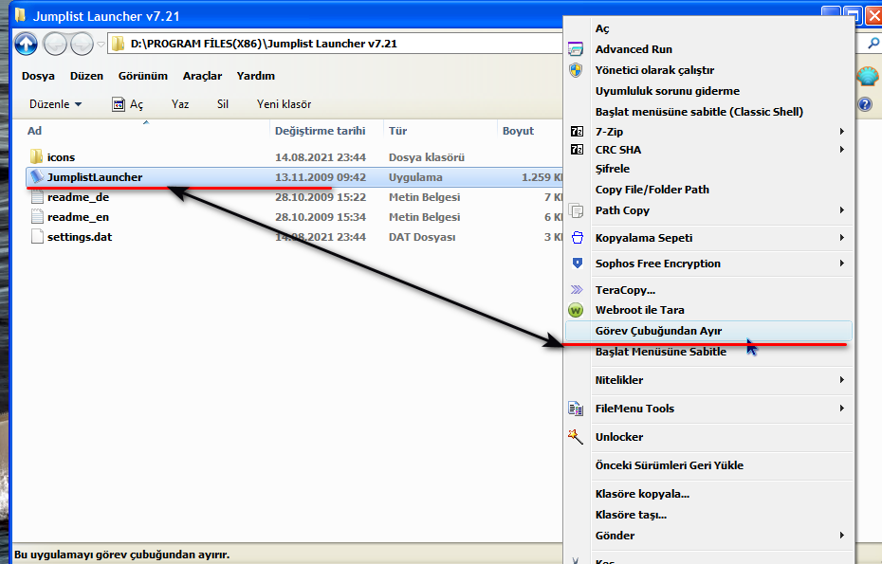The height and width of the screenshot is (564, 882).
Task: Open the navigation history dropdown arrow
Action: [101, 44]
